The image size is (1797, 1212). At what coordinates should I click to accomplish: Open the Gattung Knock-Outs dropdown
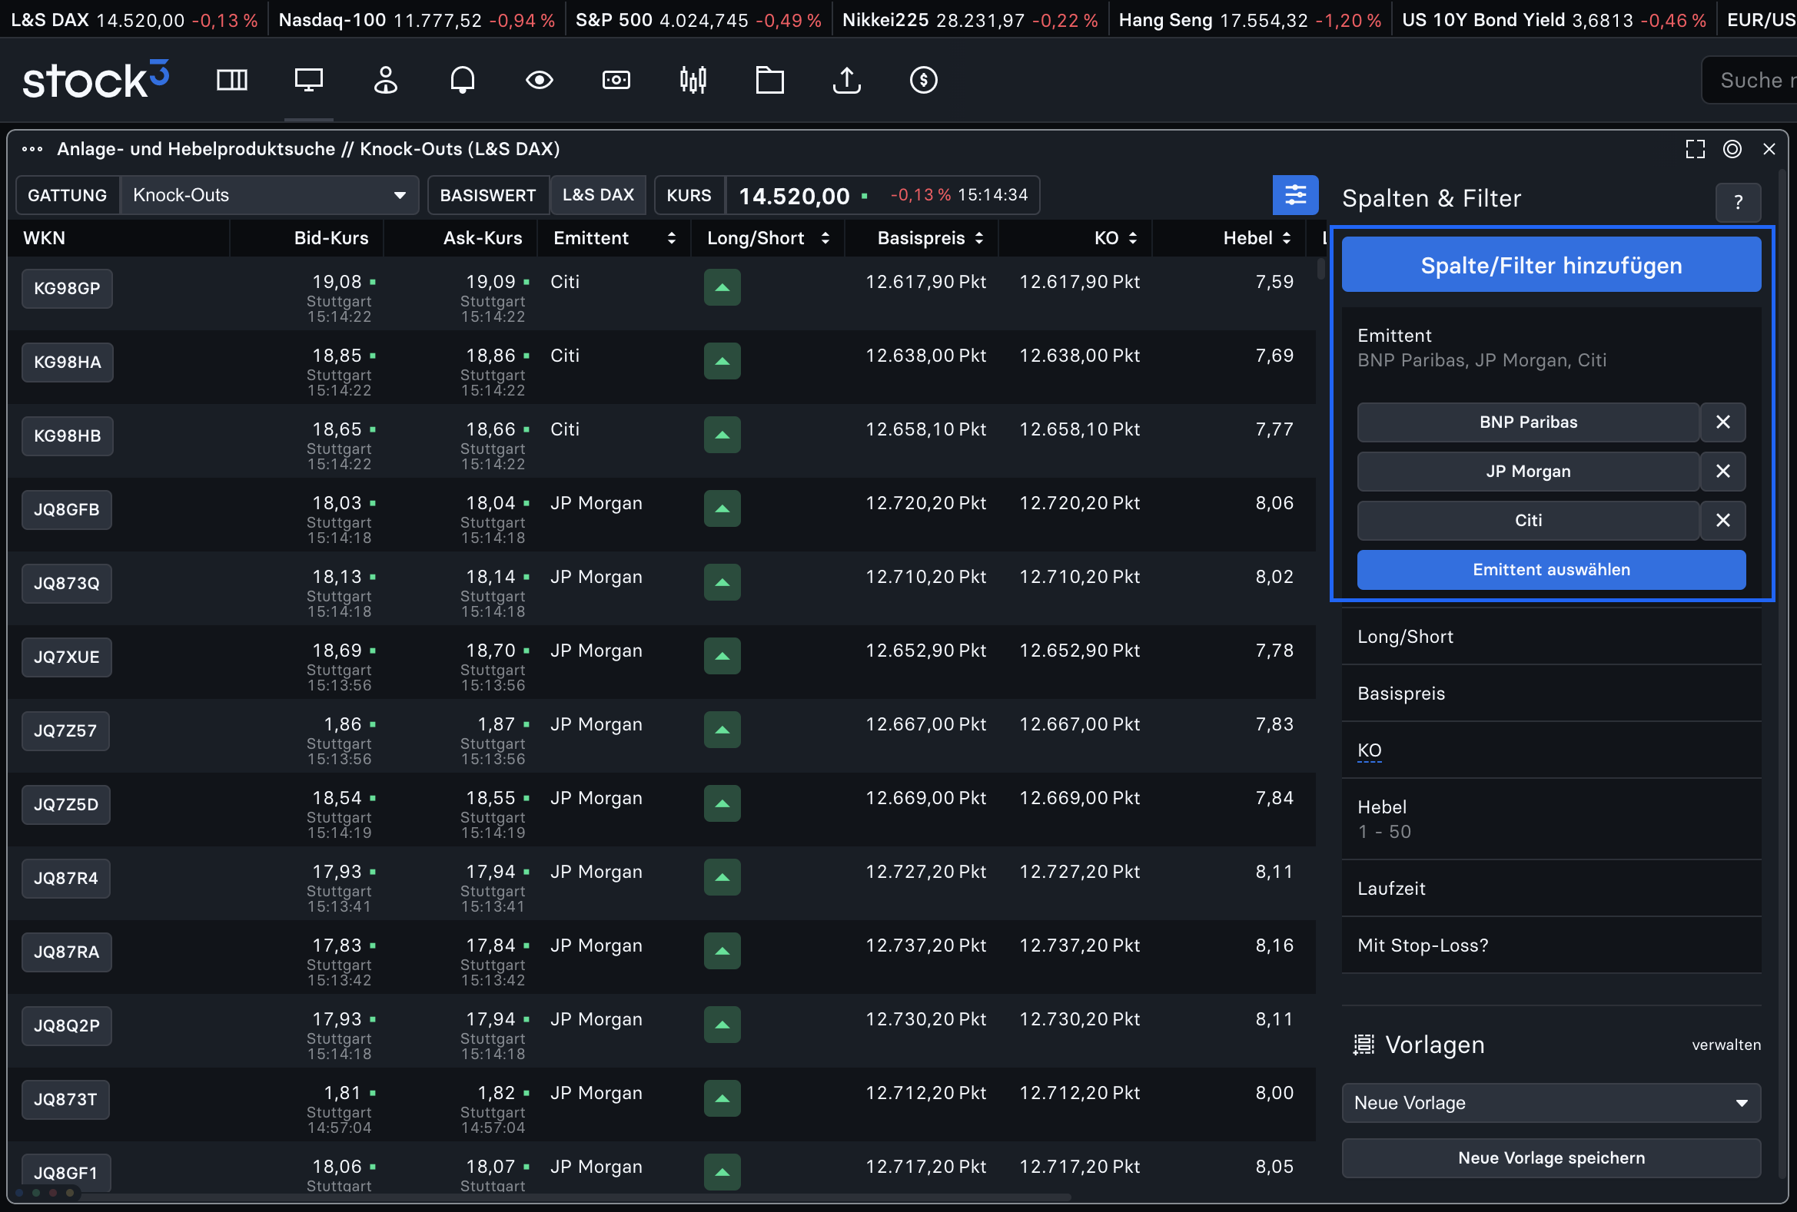pos(269,194)
